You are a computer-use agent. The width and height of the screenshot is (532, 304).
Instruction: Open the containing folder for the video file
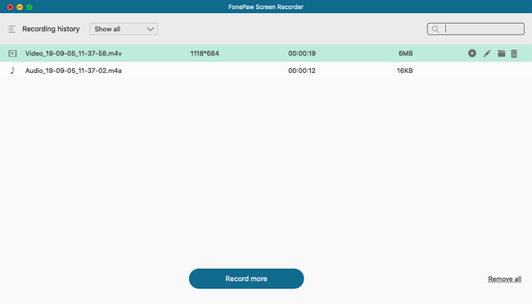502,53
